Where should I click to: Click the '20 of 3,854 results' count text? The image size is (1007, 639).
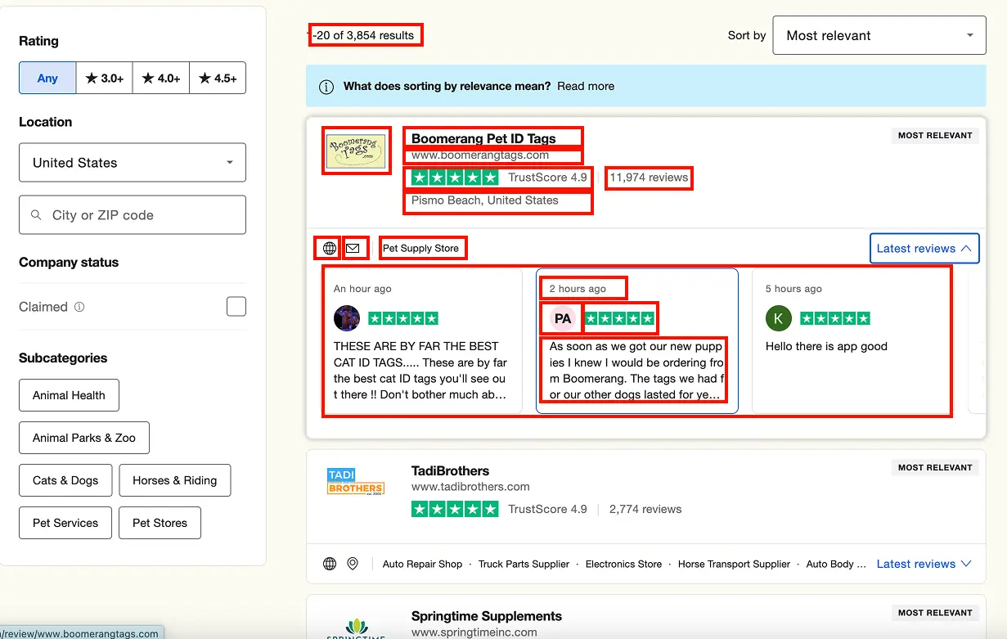point(366,35)
